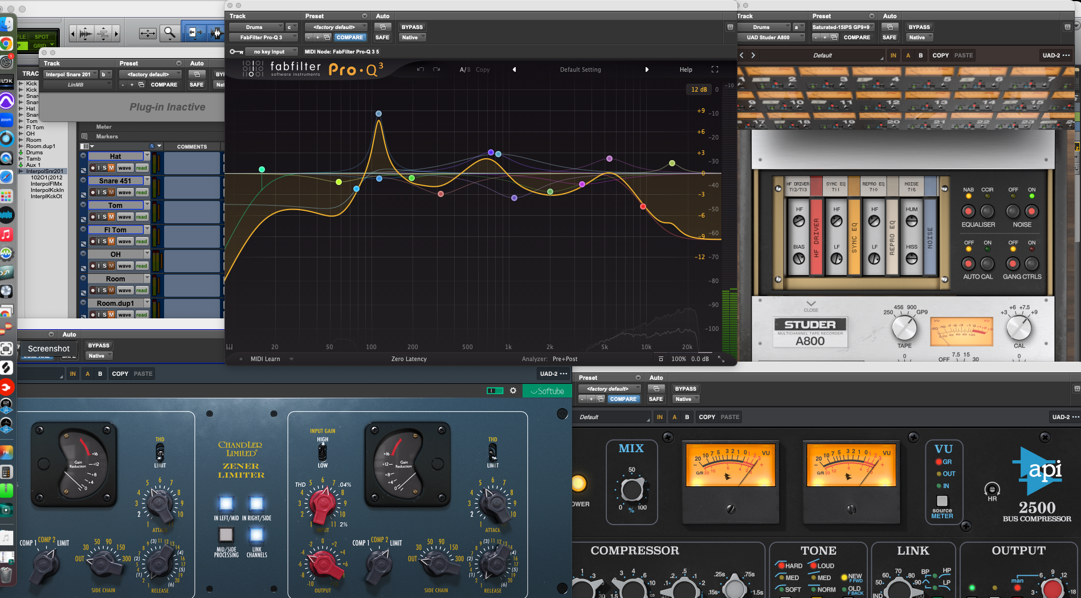Click the Pro-Q 3 output resize icon at bottom right
The image size is (1081, 598).
tap(721, 359)
